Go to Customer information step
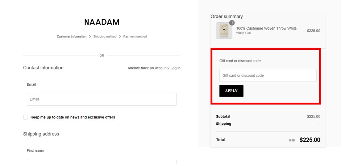 71,36
